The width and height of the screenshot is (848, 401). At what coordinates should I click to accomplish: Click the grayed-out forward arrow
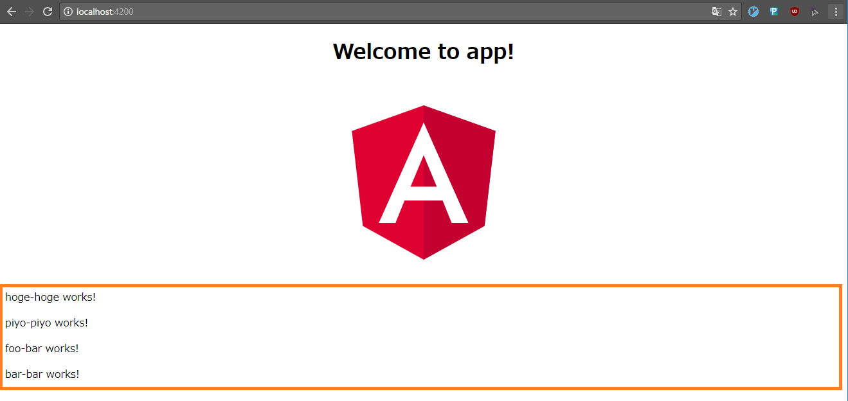pyautogui.click(x=29, y=11)
